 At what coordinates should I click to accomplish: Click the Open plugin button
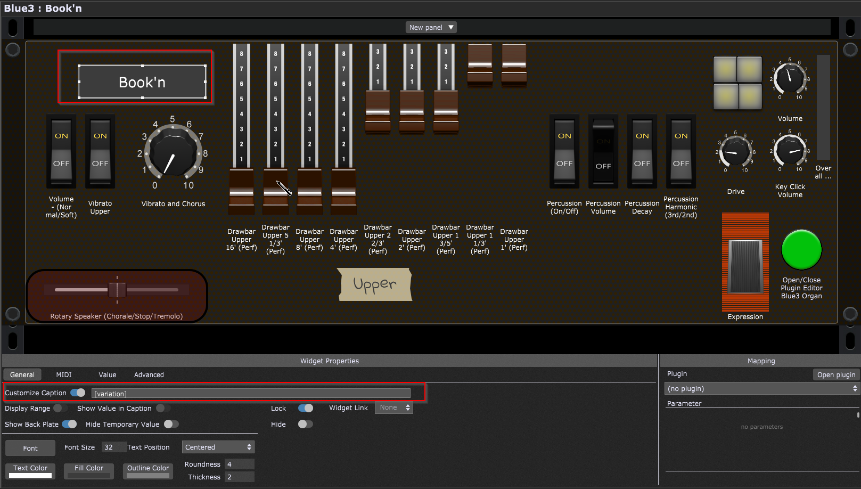(835, 375)
